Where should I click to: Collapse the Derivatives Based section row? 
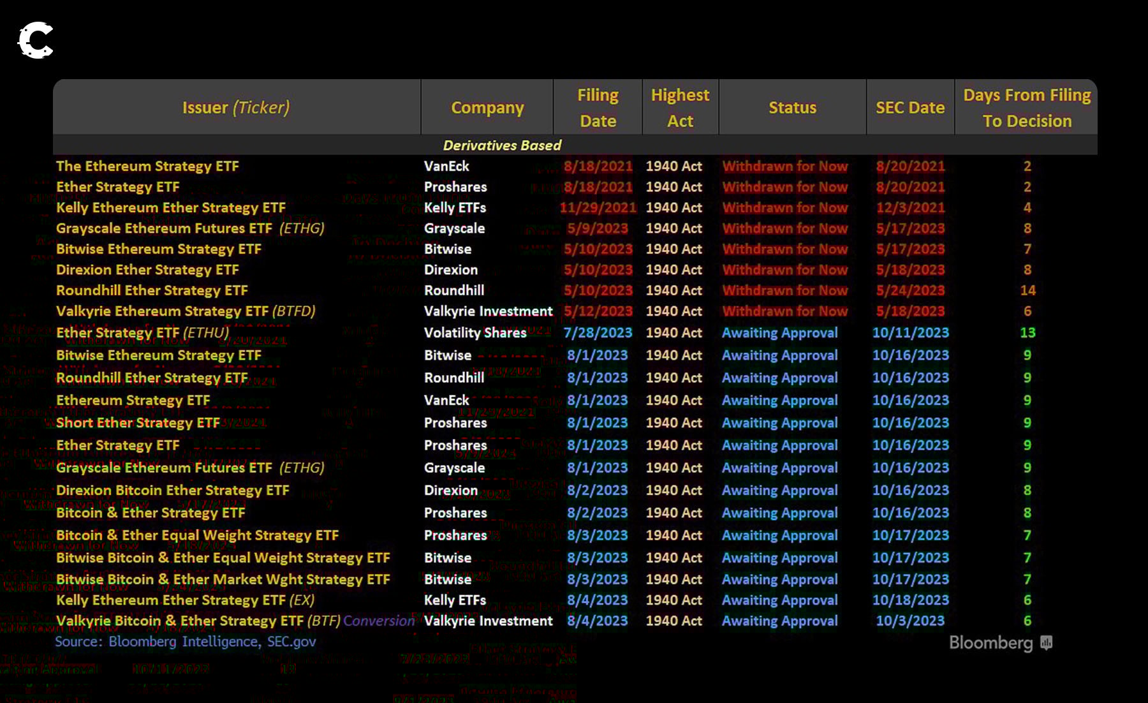[x=502, y=145]
